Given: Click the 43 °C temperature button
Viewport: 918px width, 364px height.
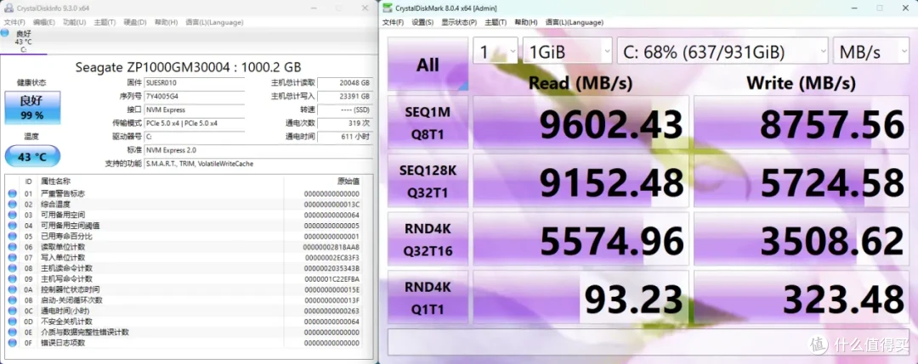Looking at the screenshot, I should pos(32,157).
